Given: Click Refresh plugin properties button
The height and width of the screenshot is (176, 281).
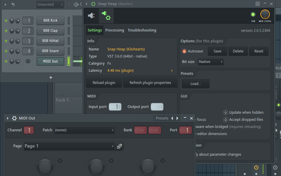Looking at the screenshot, I should 150,83.
